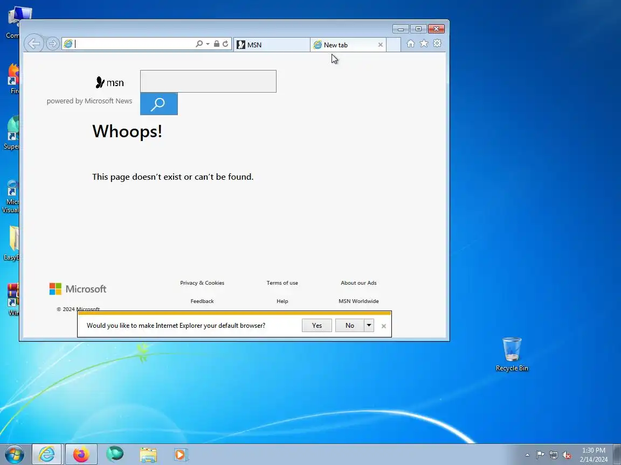Click the blue search magnifier button
The image size is (621, 465).
pyautogui.click(x=159, y=104)
